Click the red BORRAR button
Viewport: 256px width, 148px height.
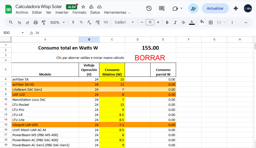(x=150, y=58)
